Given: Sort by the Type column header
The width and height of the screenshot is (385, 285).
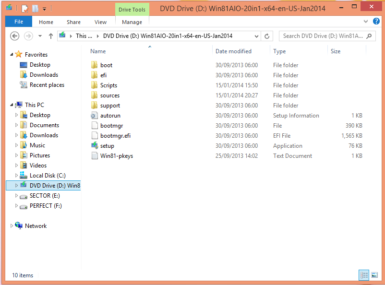Looking at the screenshot, I should (x=279, y=51).
